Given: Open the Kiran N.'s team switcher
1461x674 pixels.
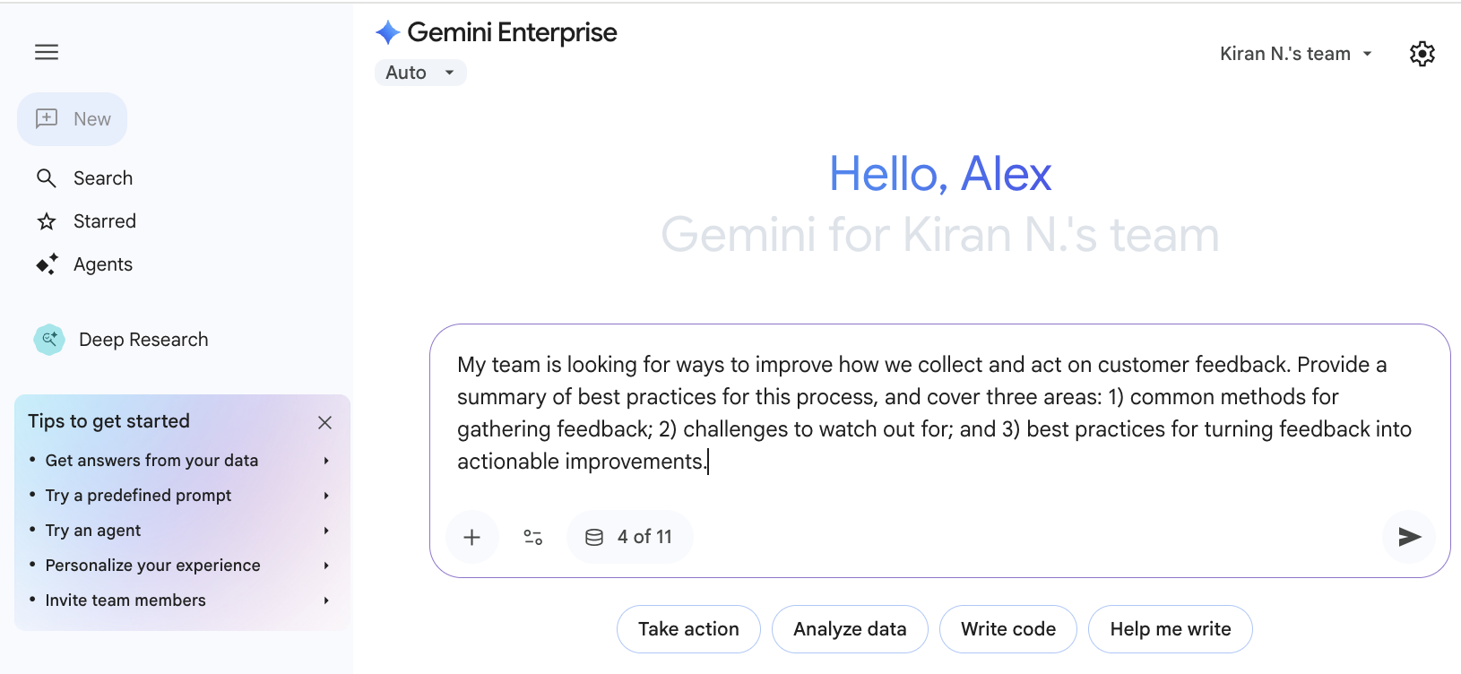Looking at the screenshot, I should (x=1295, y=53).
